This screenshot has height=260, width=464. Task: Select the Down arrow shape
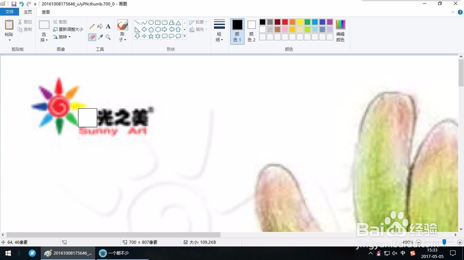[x=137, y=36]
